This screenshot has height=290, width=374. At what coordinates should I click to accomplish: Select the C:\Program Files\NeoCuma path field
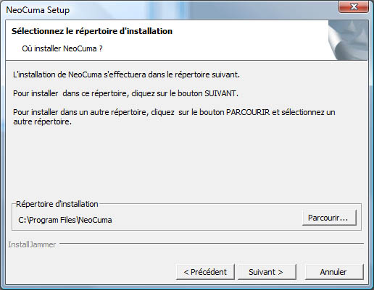65,220
